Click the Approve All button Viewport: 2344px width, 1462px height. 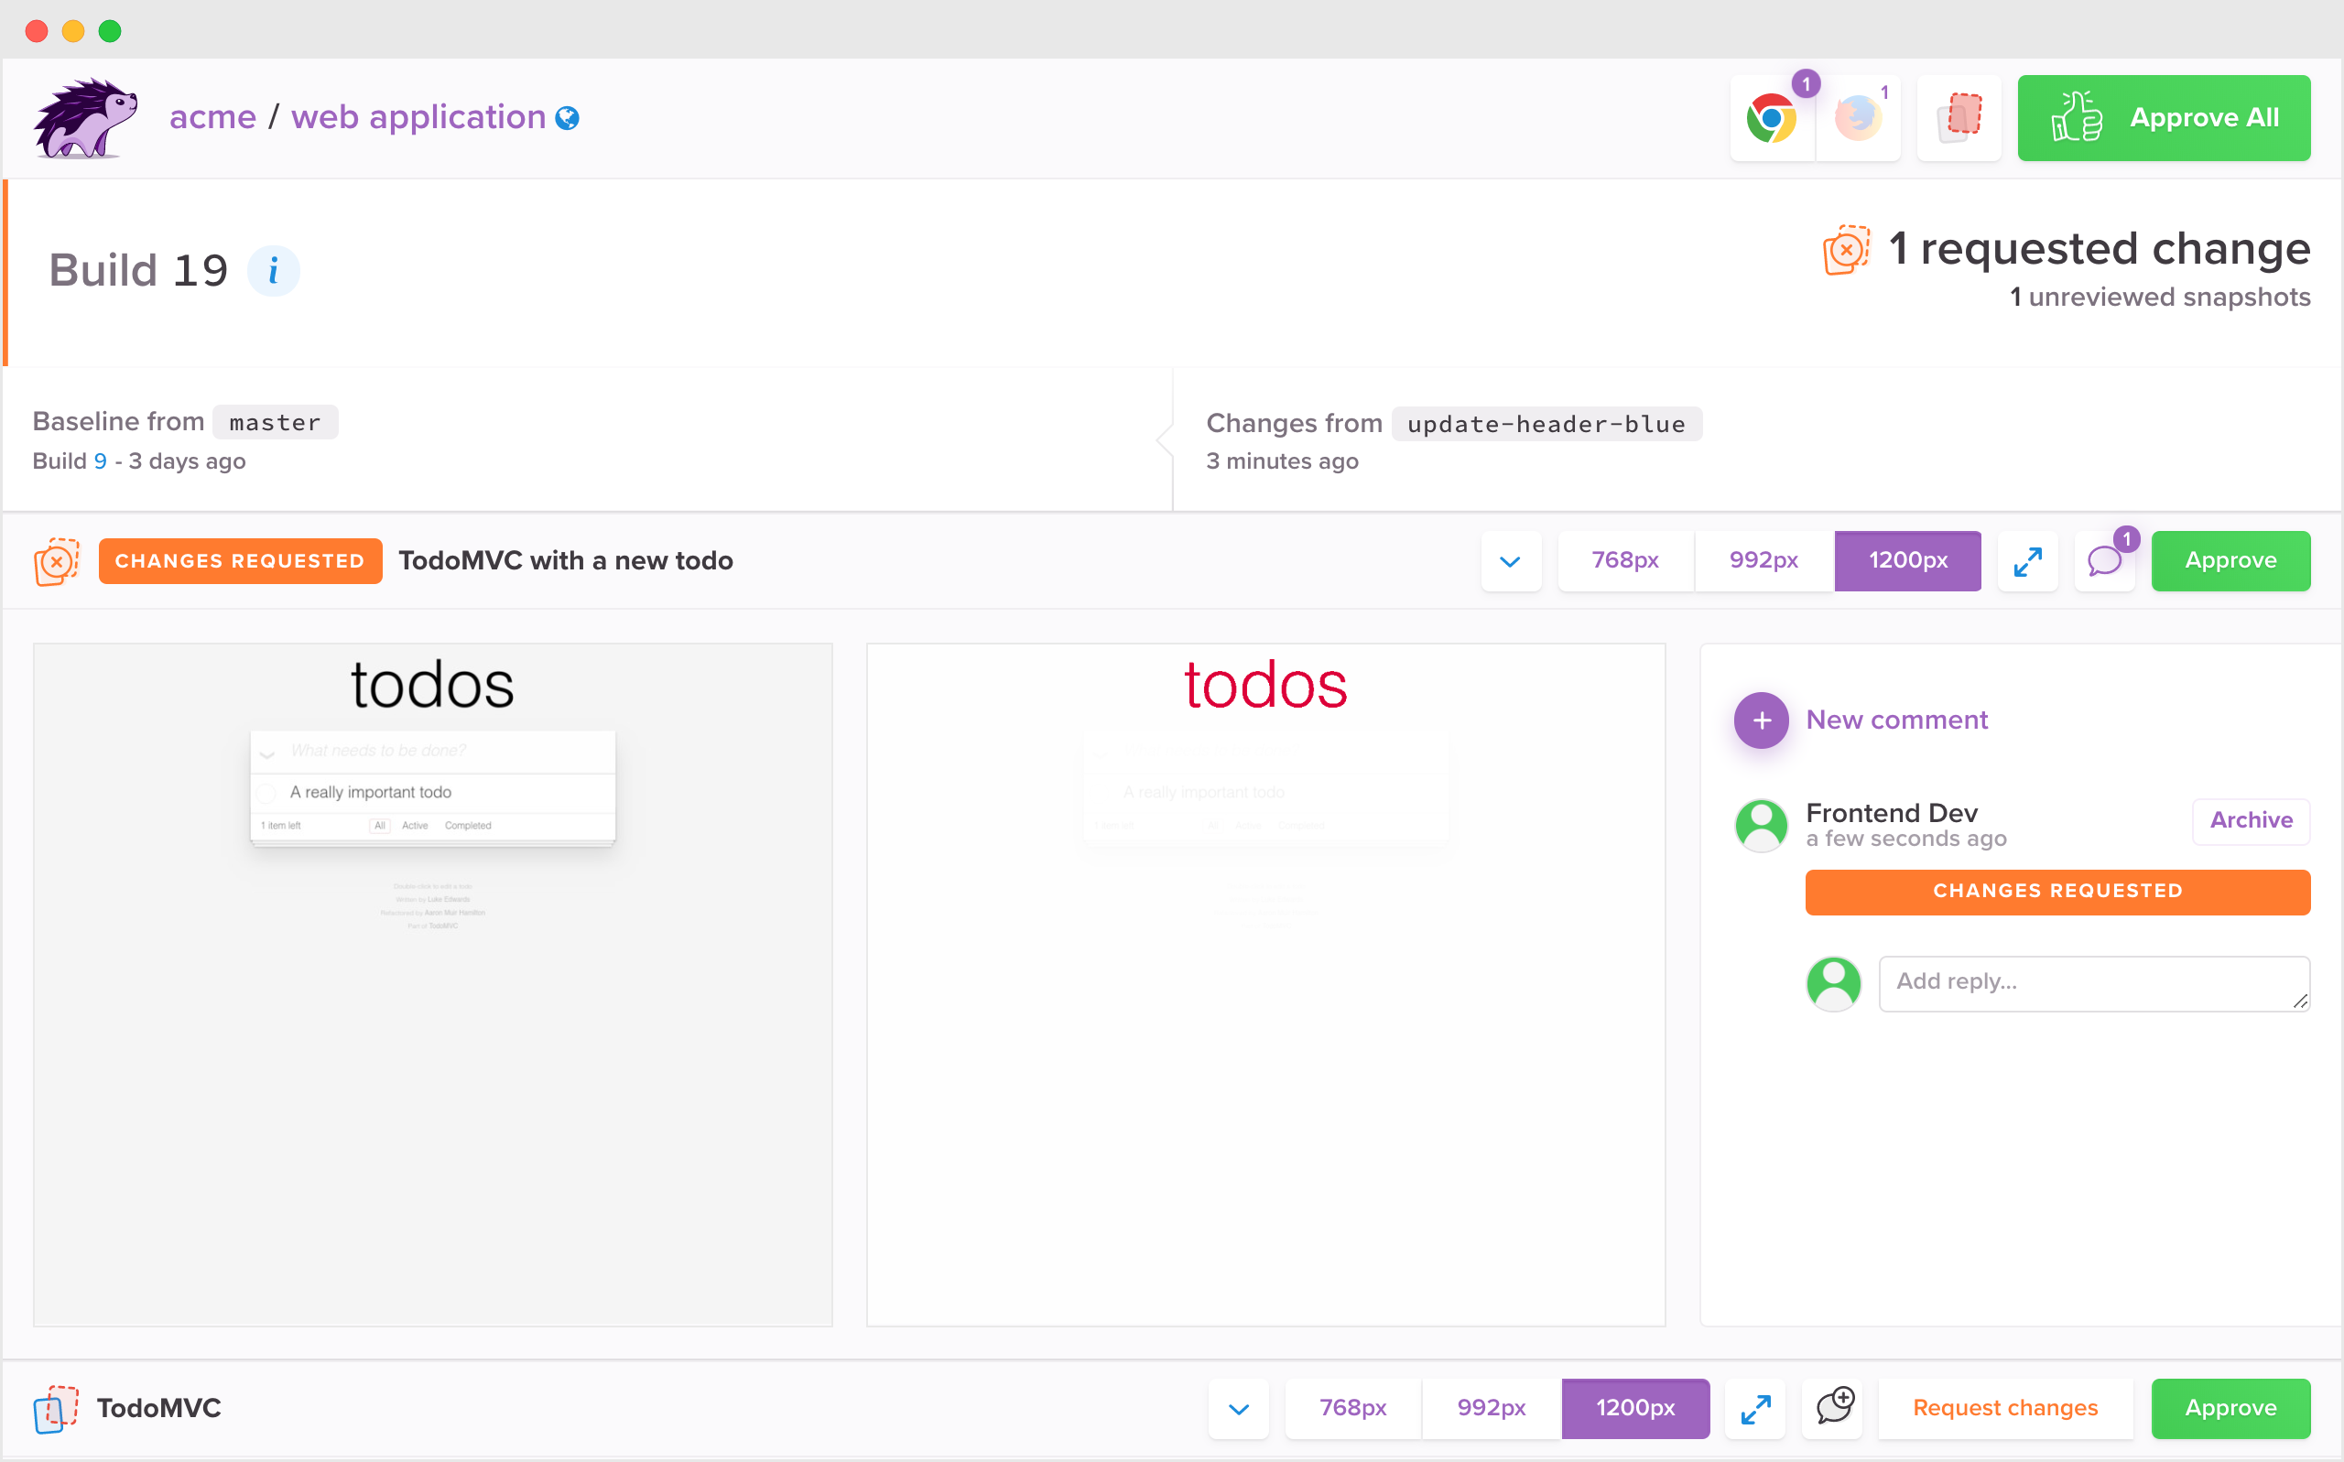click(x=2164, y=118)
